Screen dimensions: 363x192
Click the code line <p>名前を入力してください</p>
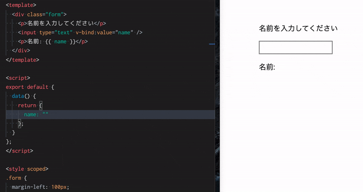tap(62, 24)
